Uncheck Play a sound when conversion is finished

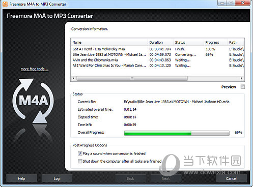[80, 153]
